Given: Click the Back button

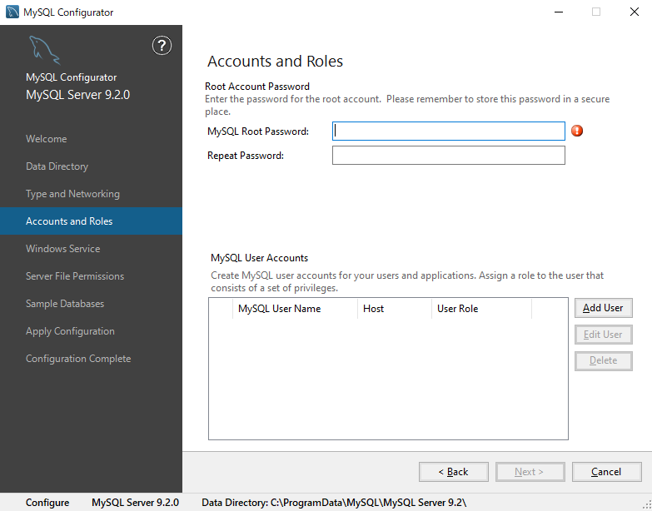Looking at the screenshot, I should [454, 472].
